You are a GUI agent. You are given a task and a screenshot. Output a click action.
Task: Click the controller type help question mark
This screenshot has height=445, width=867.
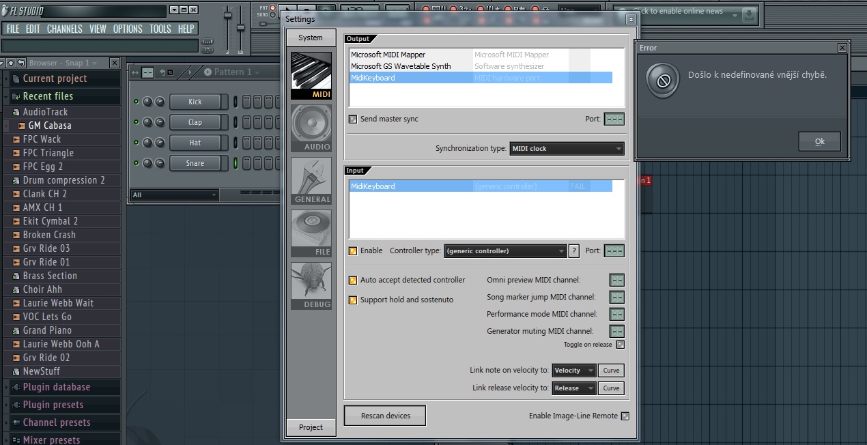pos(574,250)
